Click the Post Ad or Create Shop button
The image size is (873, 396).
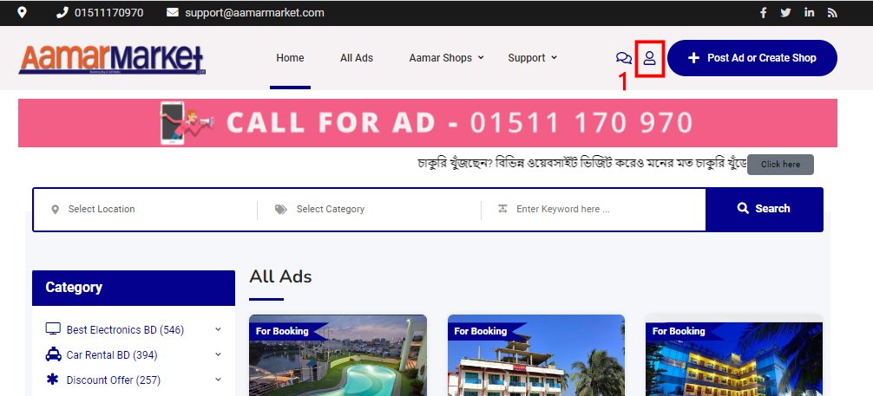pyautogui.click(x=752, y=58)
